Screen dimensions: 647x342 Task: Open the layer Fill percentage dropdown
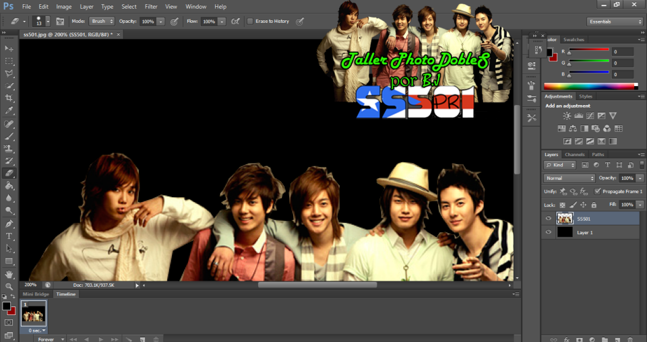pos(640,205)
